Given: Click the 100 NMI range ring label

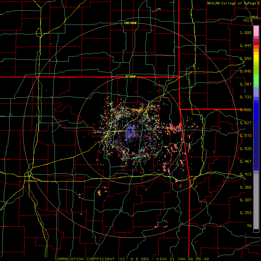Looking at the screenshot, I should point(130,23).
